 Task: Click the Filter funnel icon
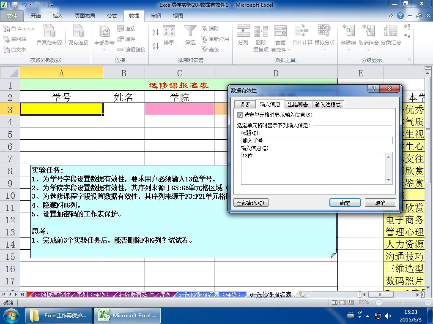tap(190, 31)
